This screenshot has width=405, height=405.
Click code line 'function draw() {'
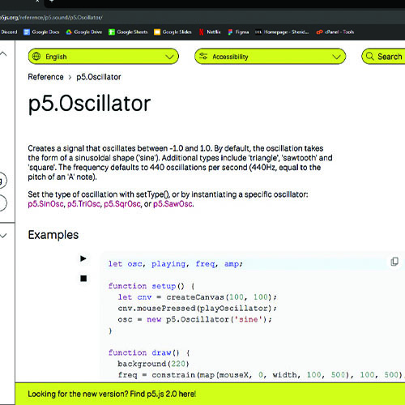click(x=149, y=352)
